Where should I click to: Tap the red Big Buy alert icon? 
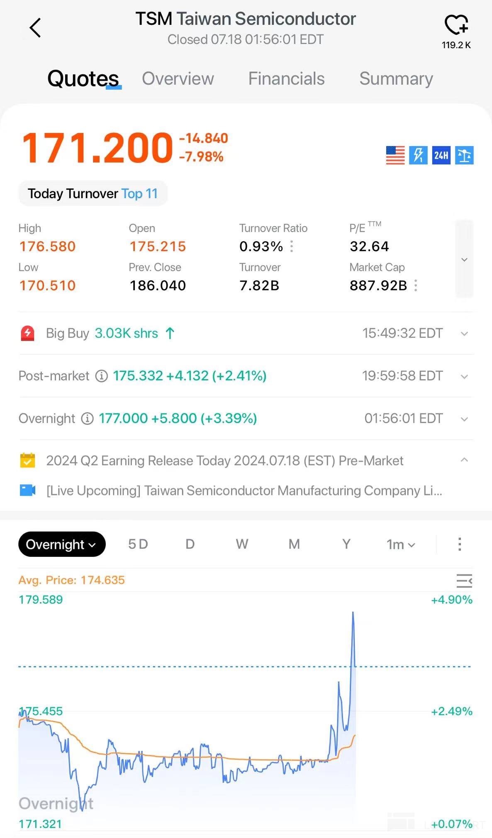tap(27, 333)
